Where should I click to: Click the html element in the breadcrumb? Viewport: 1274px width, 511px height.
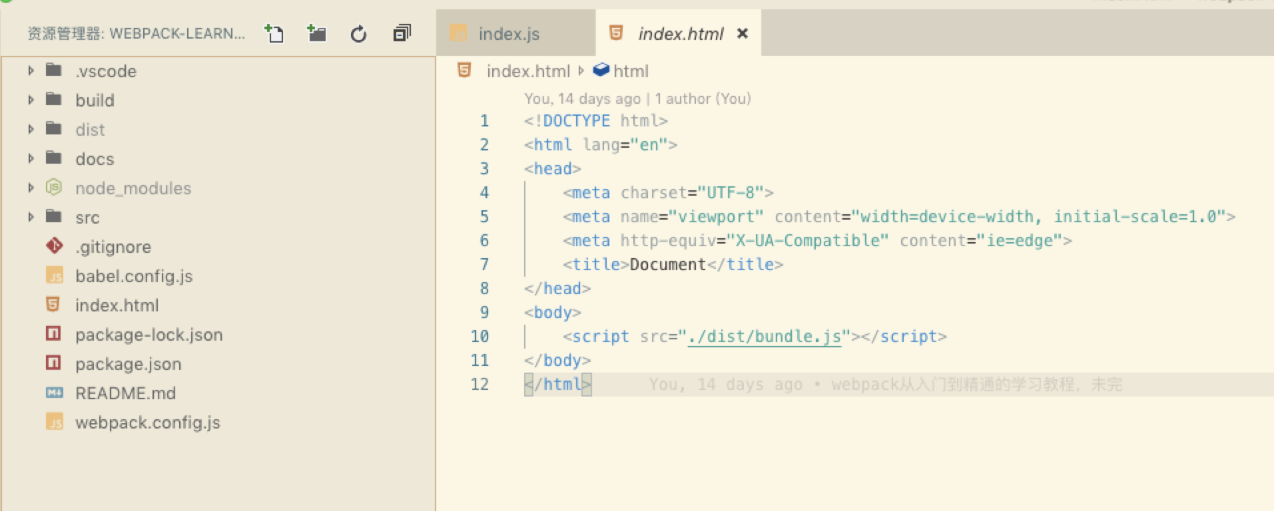pyautogui.click(x=631, y=71)
